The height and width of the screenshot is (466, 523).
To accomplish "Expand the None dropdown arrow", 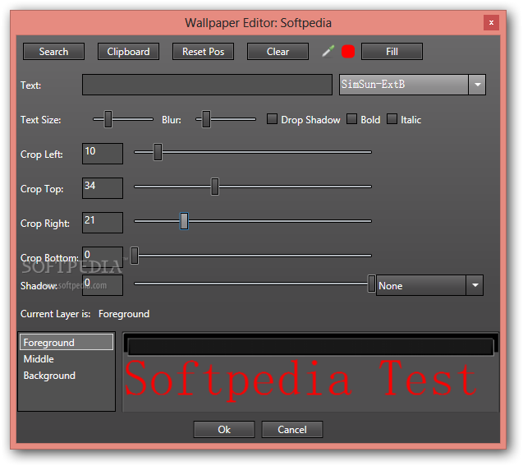I will click(475, 285).
